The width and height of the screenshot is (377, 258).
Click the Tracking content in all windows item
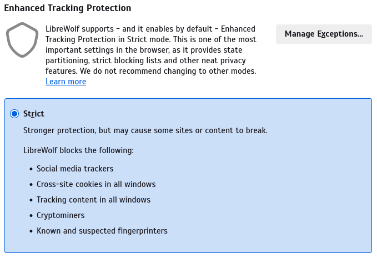pos(93,200)
